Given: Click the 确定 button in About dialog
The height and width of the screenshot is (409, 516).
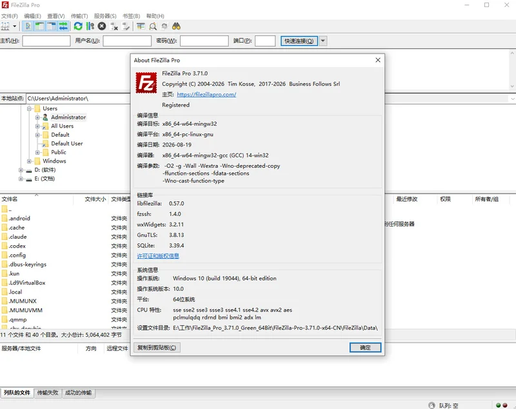Looking at the screenshot, I should point(365,348).
